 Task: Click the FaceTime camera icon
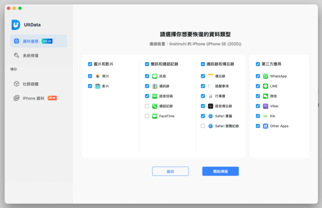click(155, 116)
